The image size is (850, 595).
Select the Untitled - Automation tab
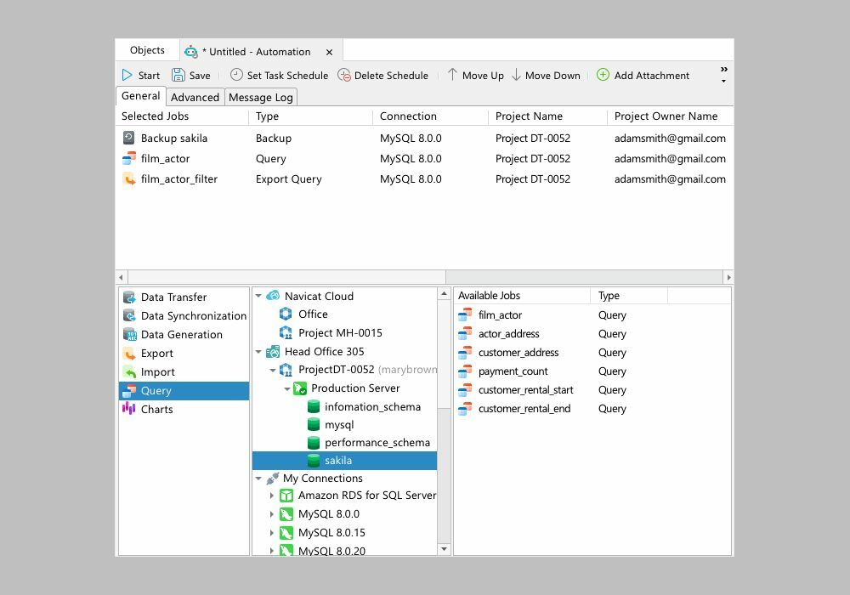pos(259,52)
